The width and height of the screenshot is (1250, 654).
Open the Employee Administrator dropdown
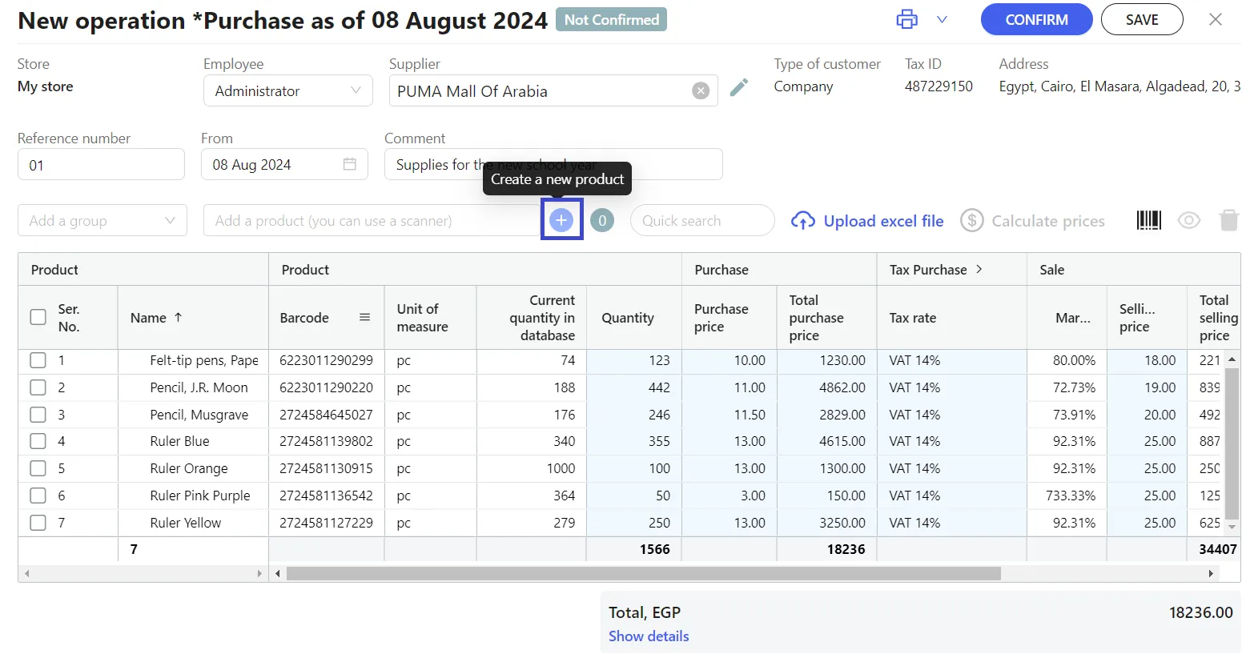coord(288,90)
